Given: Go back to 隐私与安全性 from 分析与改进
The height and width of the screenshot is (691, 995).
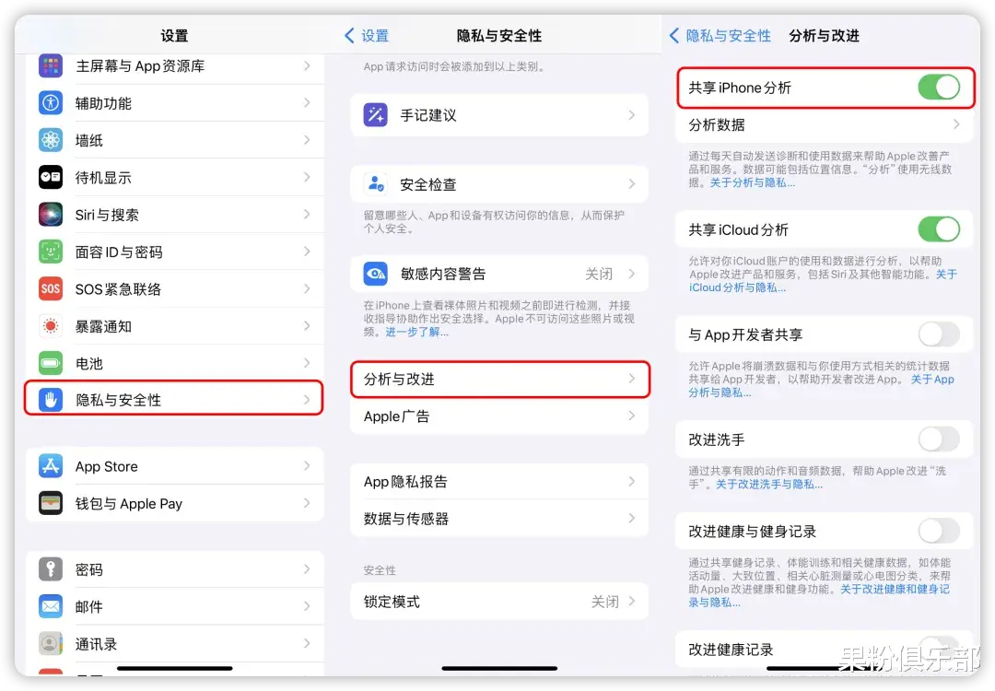Looking at the screenshot, I should coord(720,36).
